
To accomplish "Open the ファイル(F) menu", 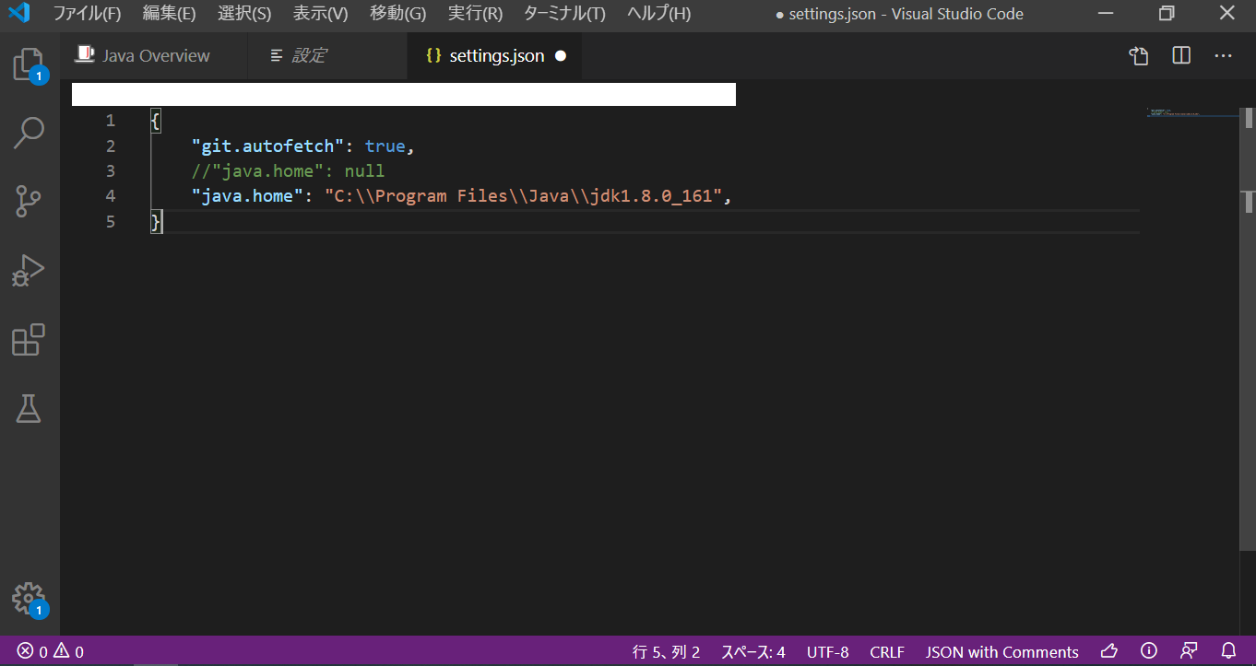I will (87, 14).
